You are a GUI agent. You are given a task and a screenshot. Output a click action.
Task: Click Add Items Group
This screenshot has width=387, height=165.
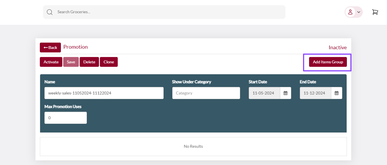328,62
